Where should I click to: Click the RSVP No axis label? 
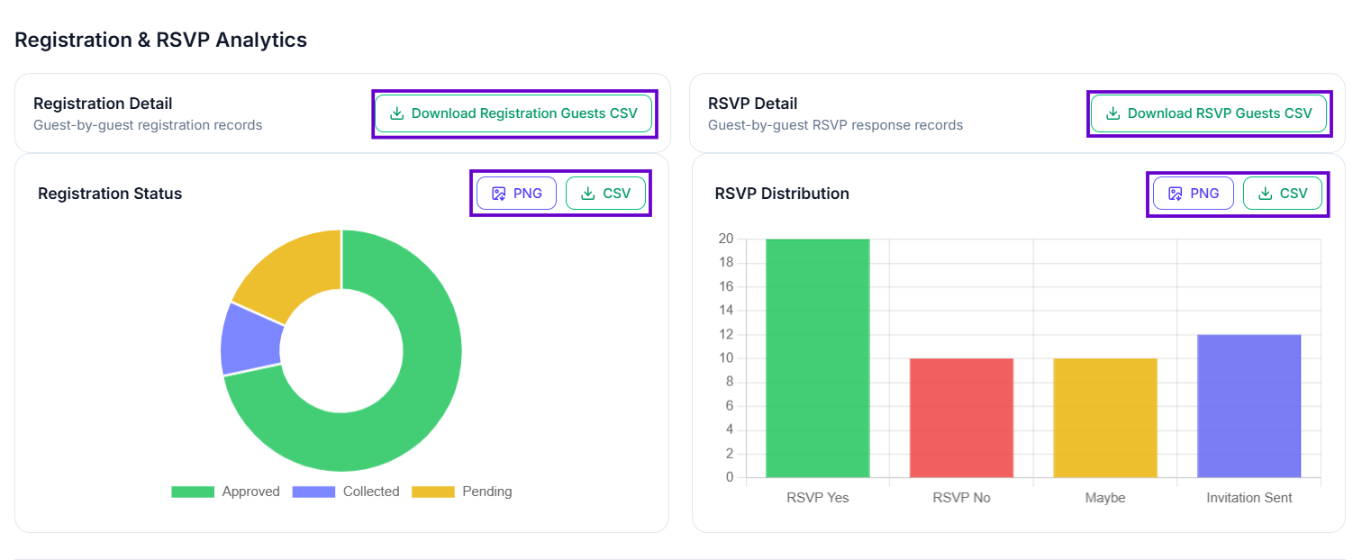[x=961, y=498]
